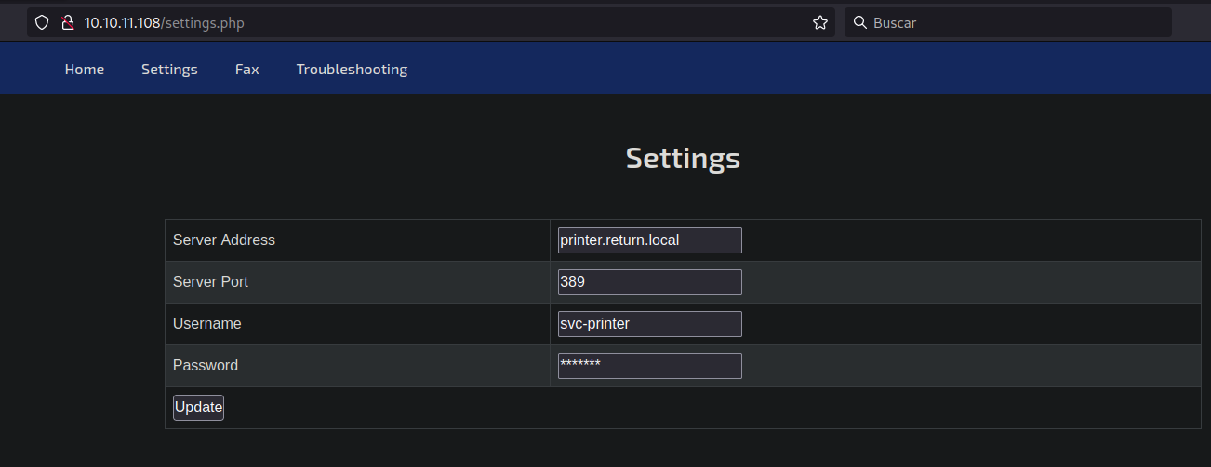Click the Password row label
The height and width of the screenshot is (467, 1211).
point(206,366)
